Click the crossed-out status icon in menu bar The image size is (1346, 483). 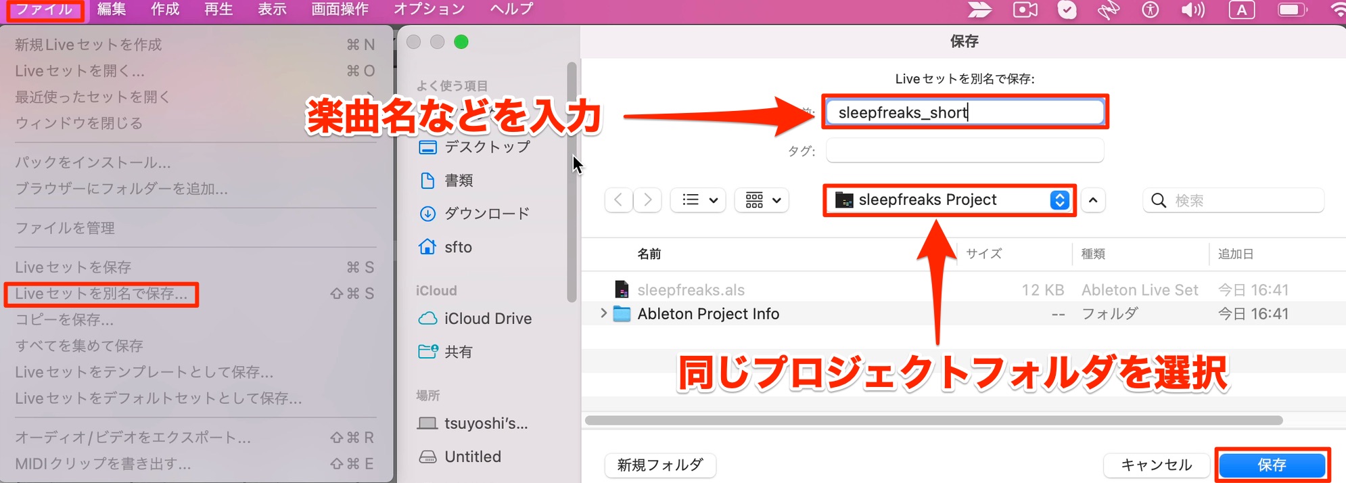coord(1108,9)
